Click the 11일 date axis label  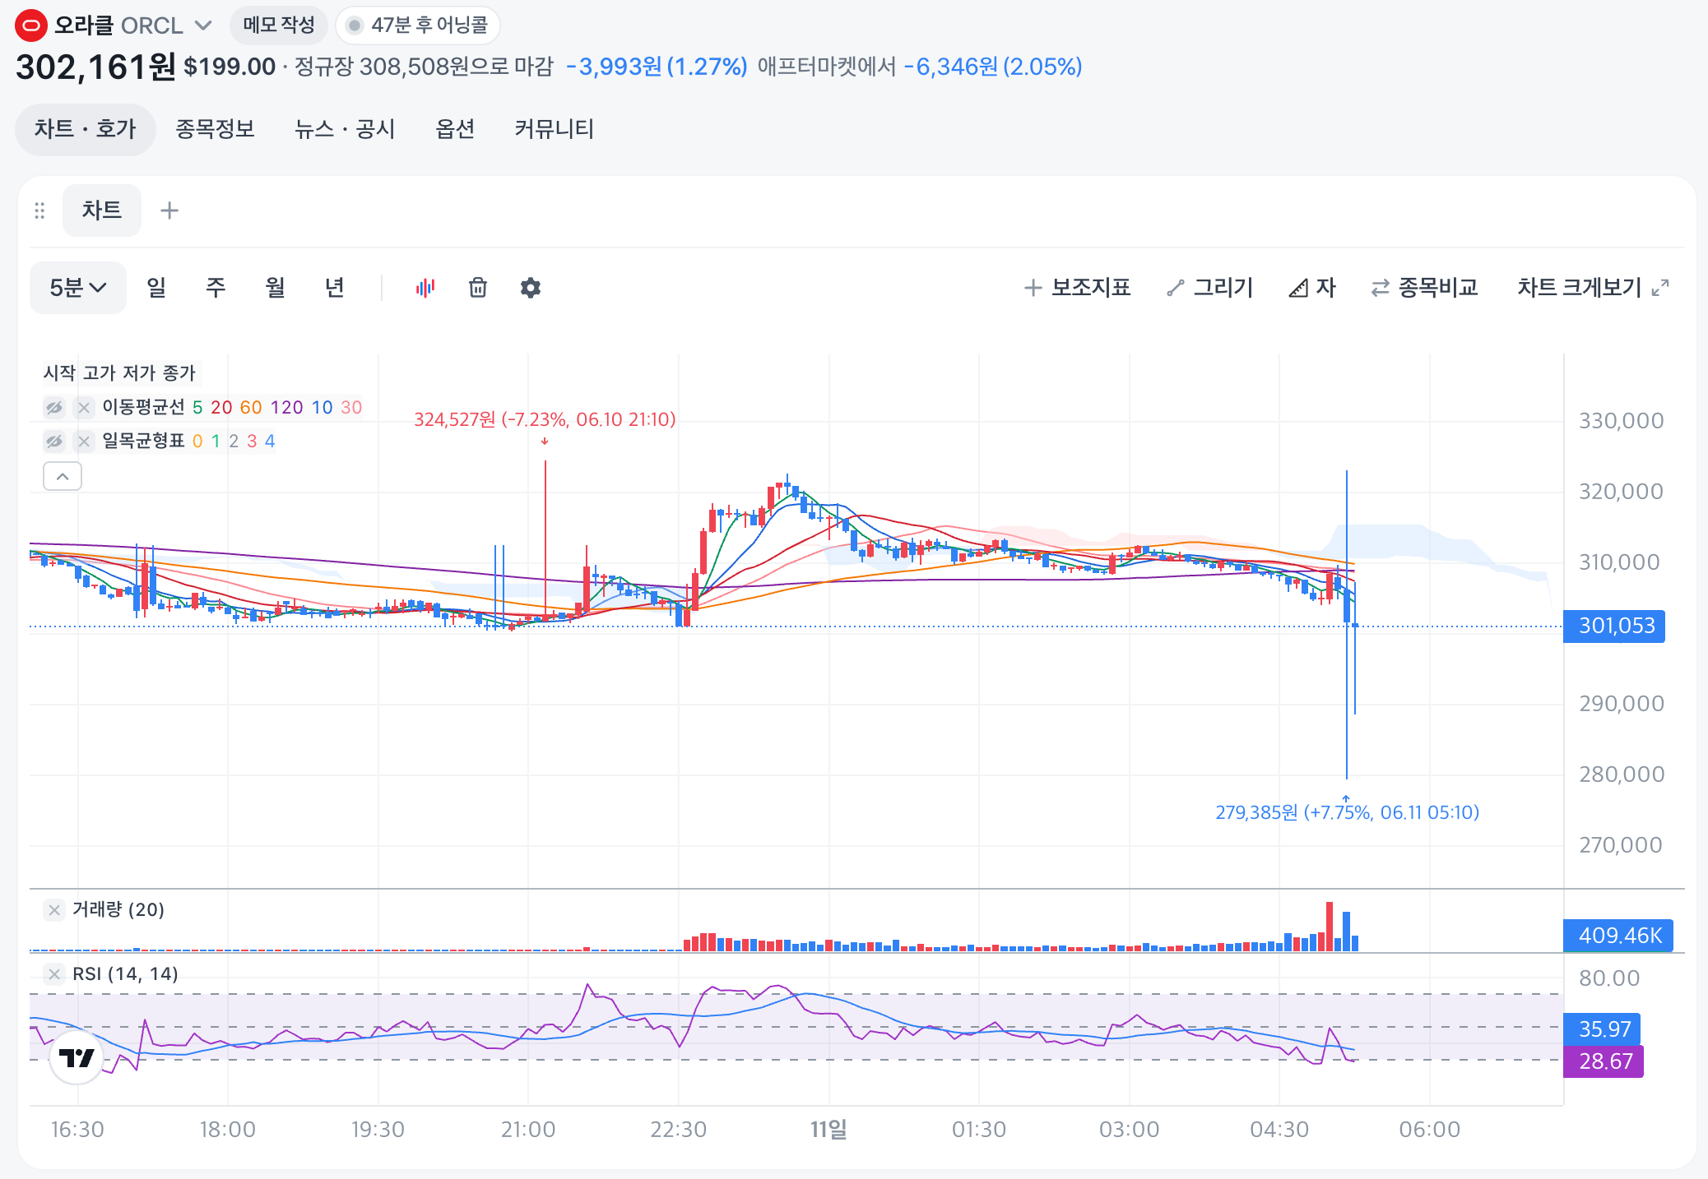pyautogui.click(x=828, y=1130)
